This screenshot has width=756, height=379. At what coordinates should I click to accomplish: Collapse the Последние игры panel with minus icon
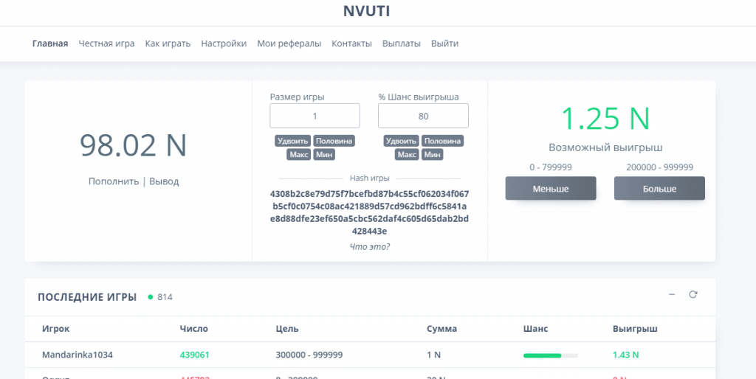coord(672,295)
